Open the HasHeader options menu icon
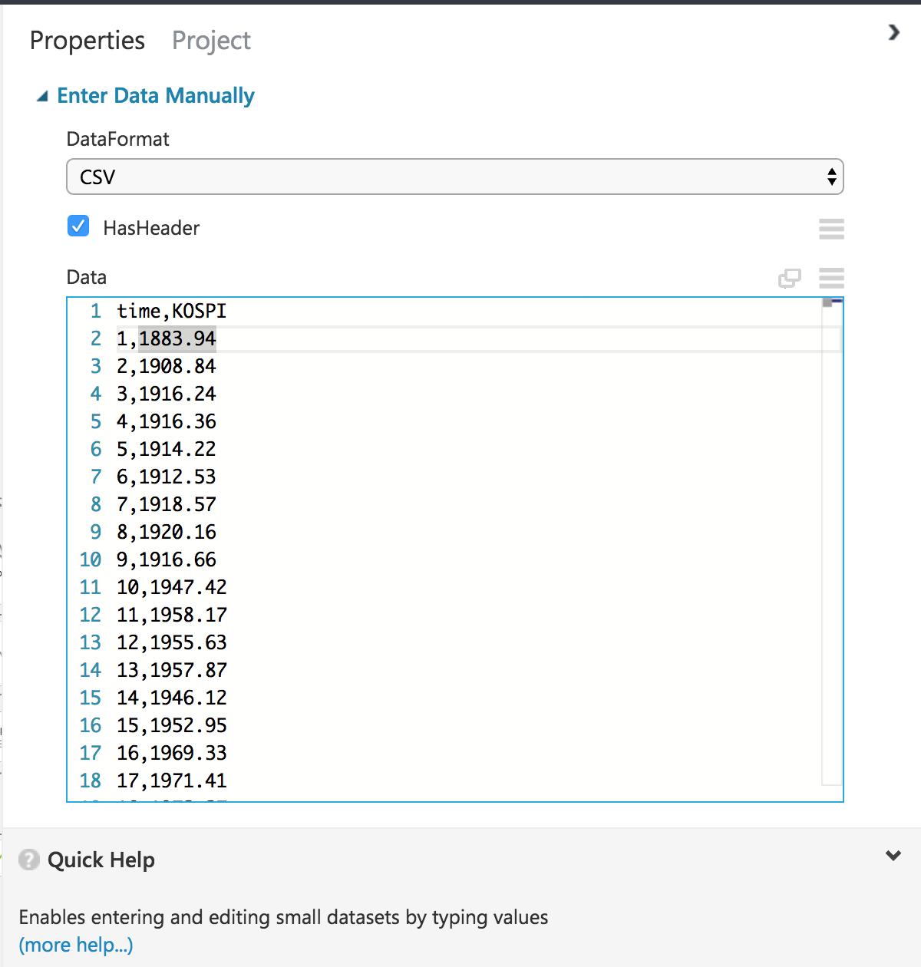The image size is (921, 967). coord(831,229)
